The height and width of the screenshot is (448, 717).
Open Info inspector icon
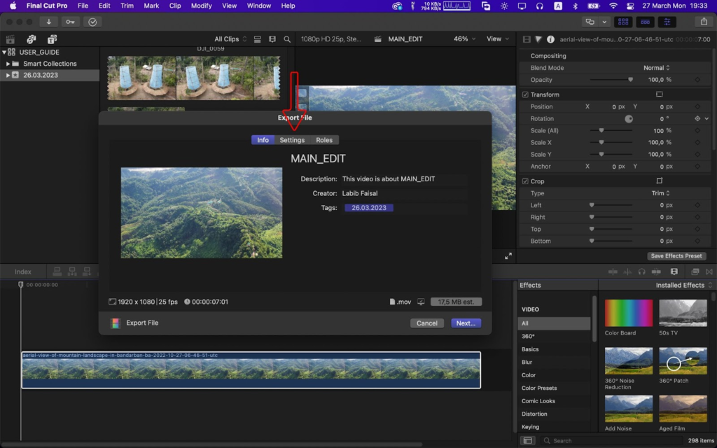pos(550,39)
